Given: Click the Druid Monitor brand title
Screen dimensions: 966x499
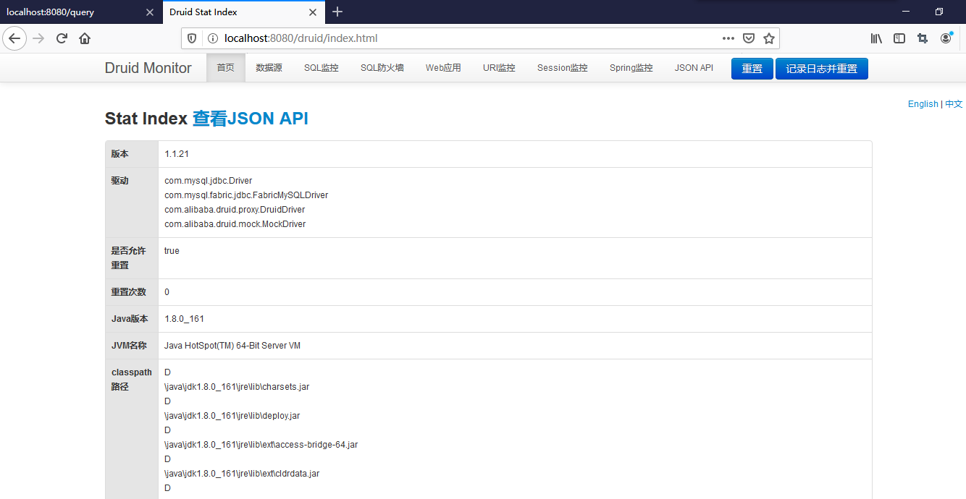Looking at the screenshot, I should pyautogui.click(x=148, y=68).
